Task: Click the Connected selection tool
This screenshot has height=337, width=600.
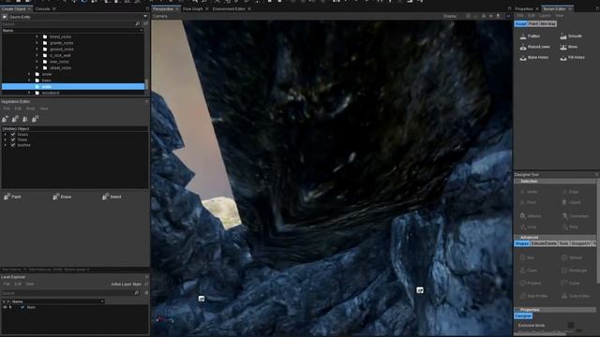Action: (x=575, y=216)
